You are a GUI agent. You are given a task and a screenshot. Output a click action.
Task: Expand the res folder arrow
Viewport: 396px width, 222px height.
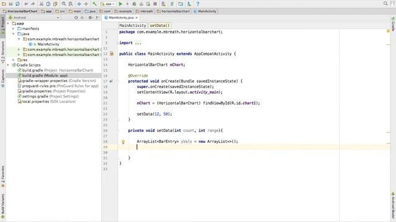[x=14, y=60]
